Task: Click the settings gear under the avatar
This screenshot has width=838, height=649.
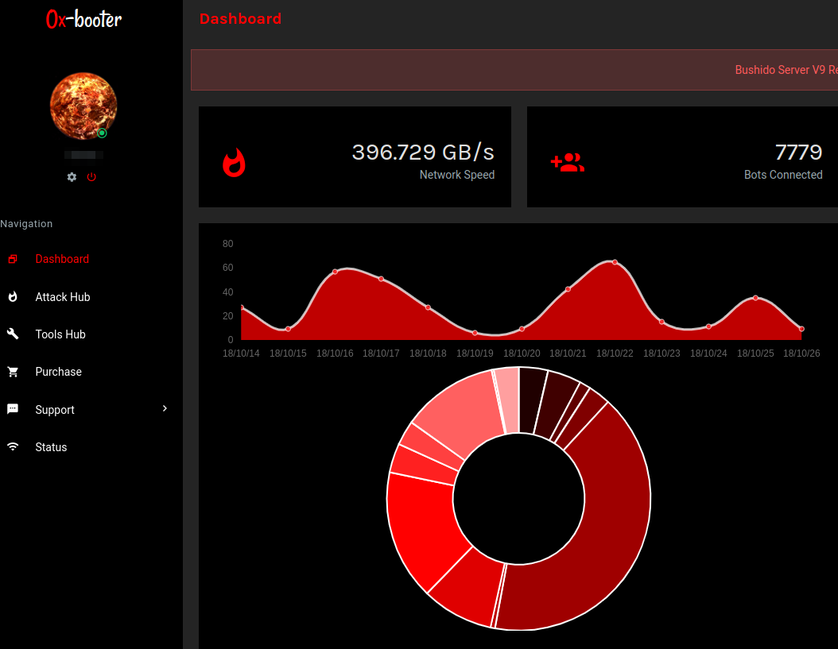Action: tap(72, 177)
